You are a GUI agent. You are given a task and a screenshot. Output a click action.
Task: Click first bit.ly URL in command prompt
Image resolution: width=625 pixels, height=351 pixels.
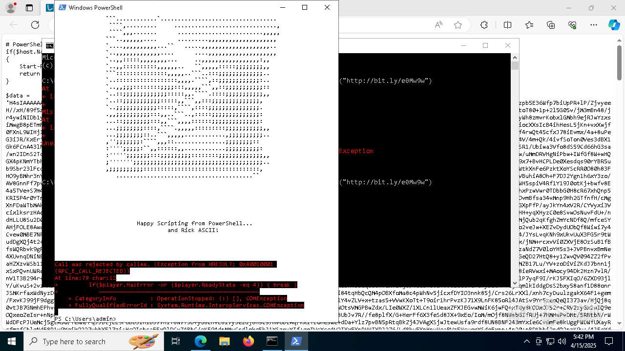coord(386,81)
